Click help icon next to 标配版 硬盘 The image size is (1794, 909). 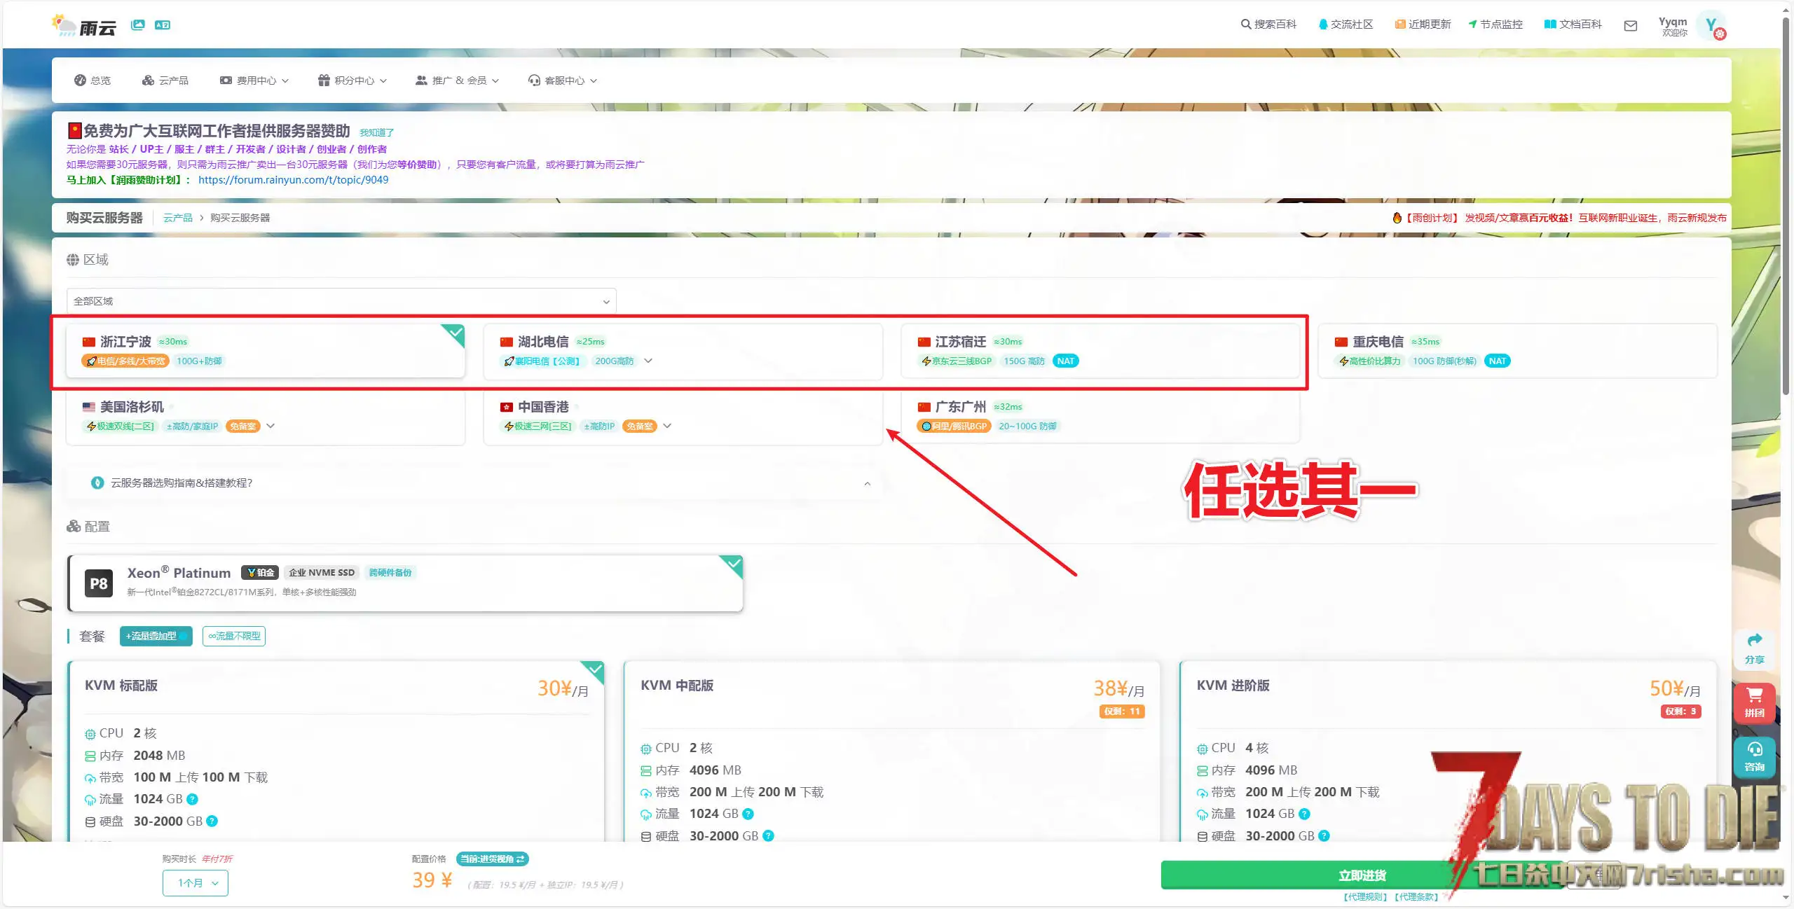click(x=212, y=821)
